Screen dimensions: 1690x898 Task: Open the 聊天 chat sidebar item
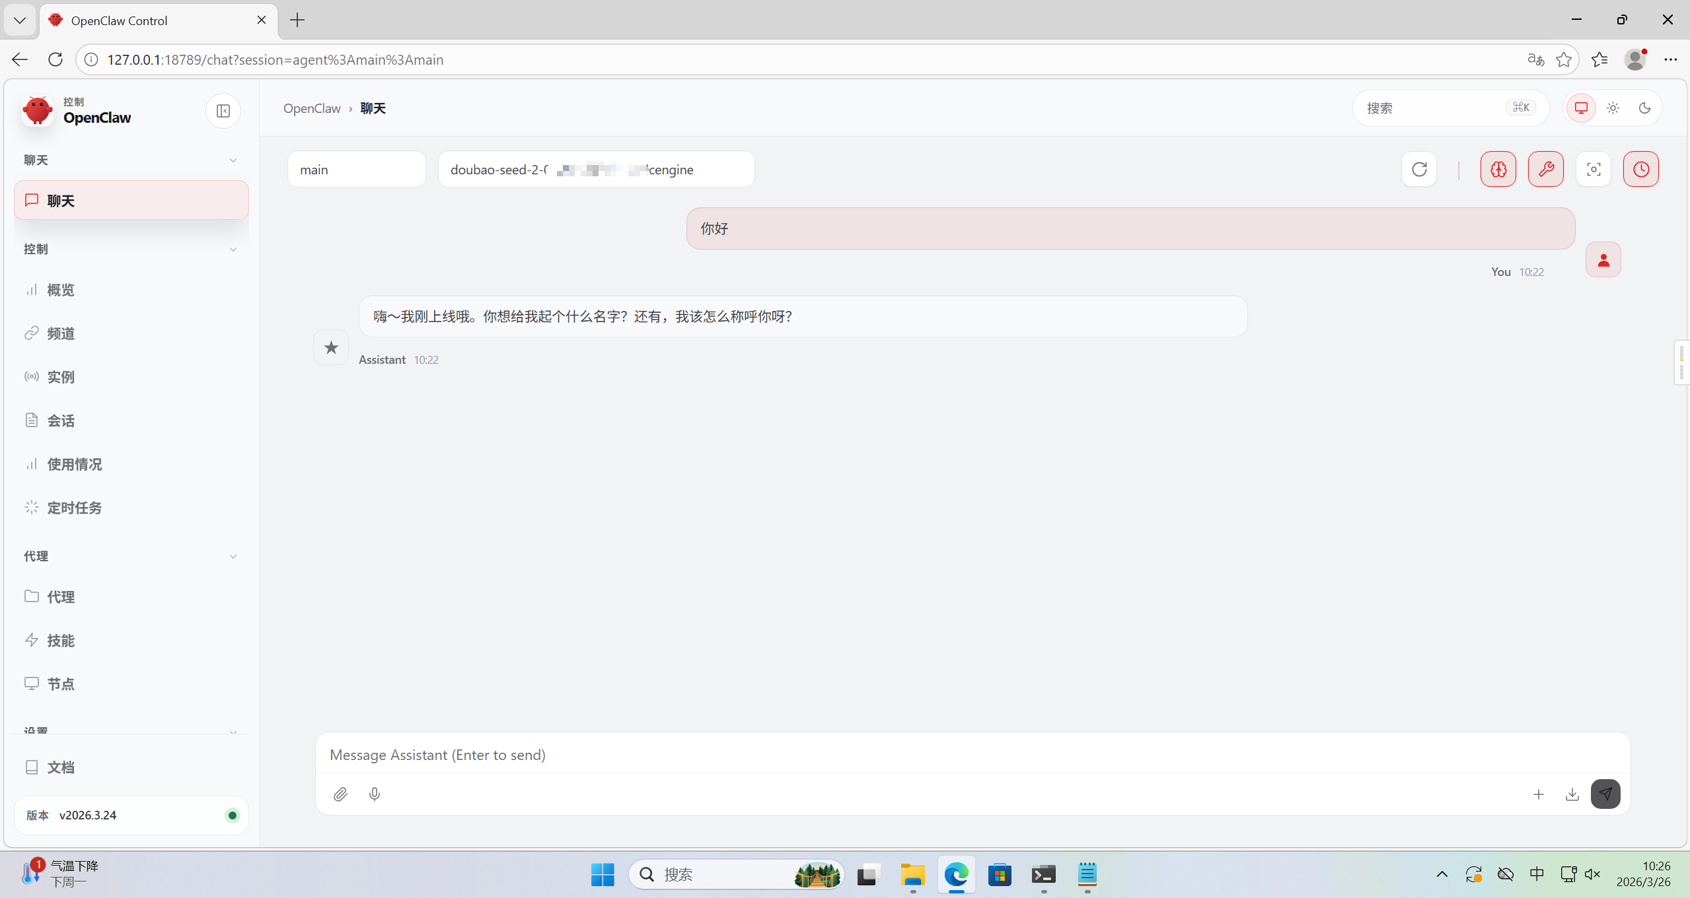[x=131, y=200]
